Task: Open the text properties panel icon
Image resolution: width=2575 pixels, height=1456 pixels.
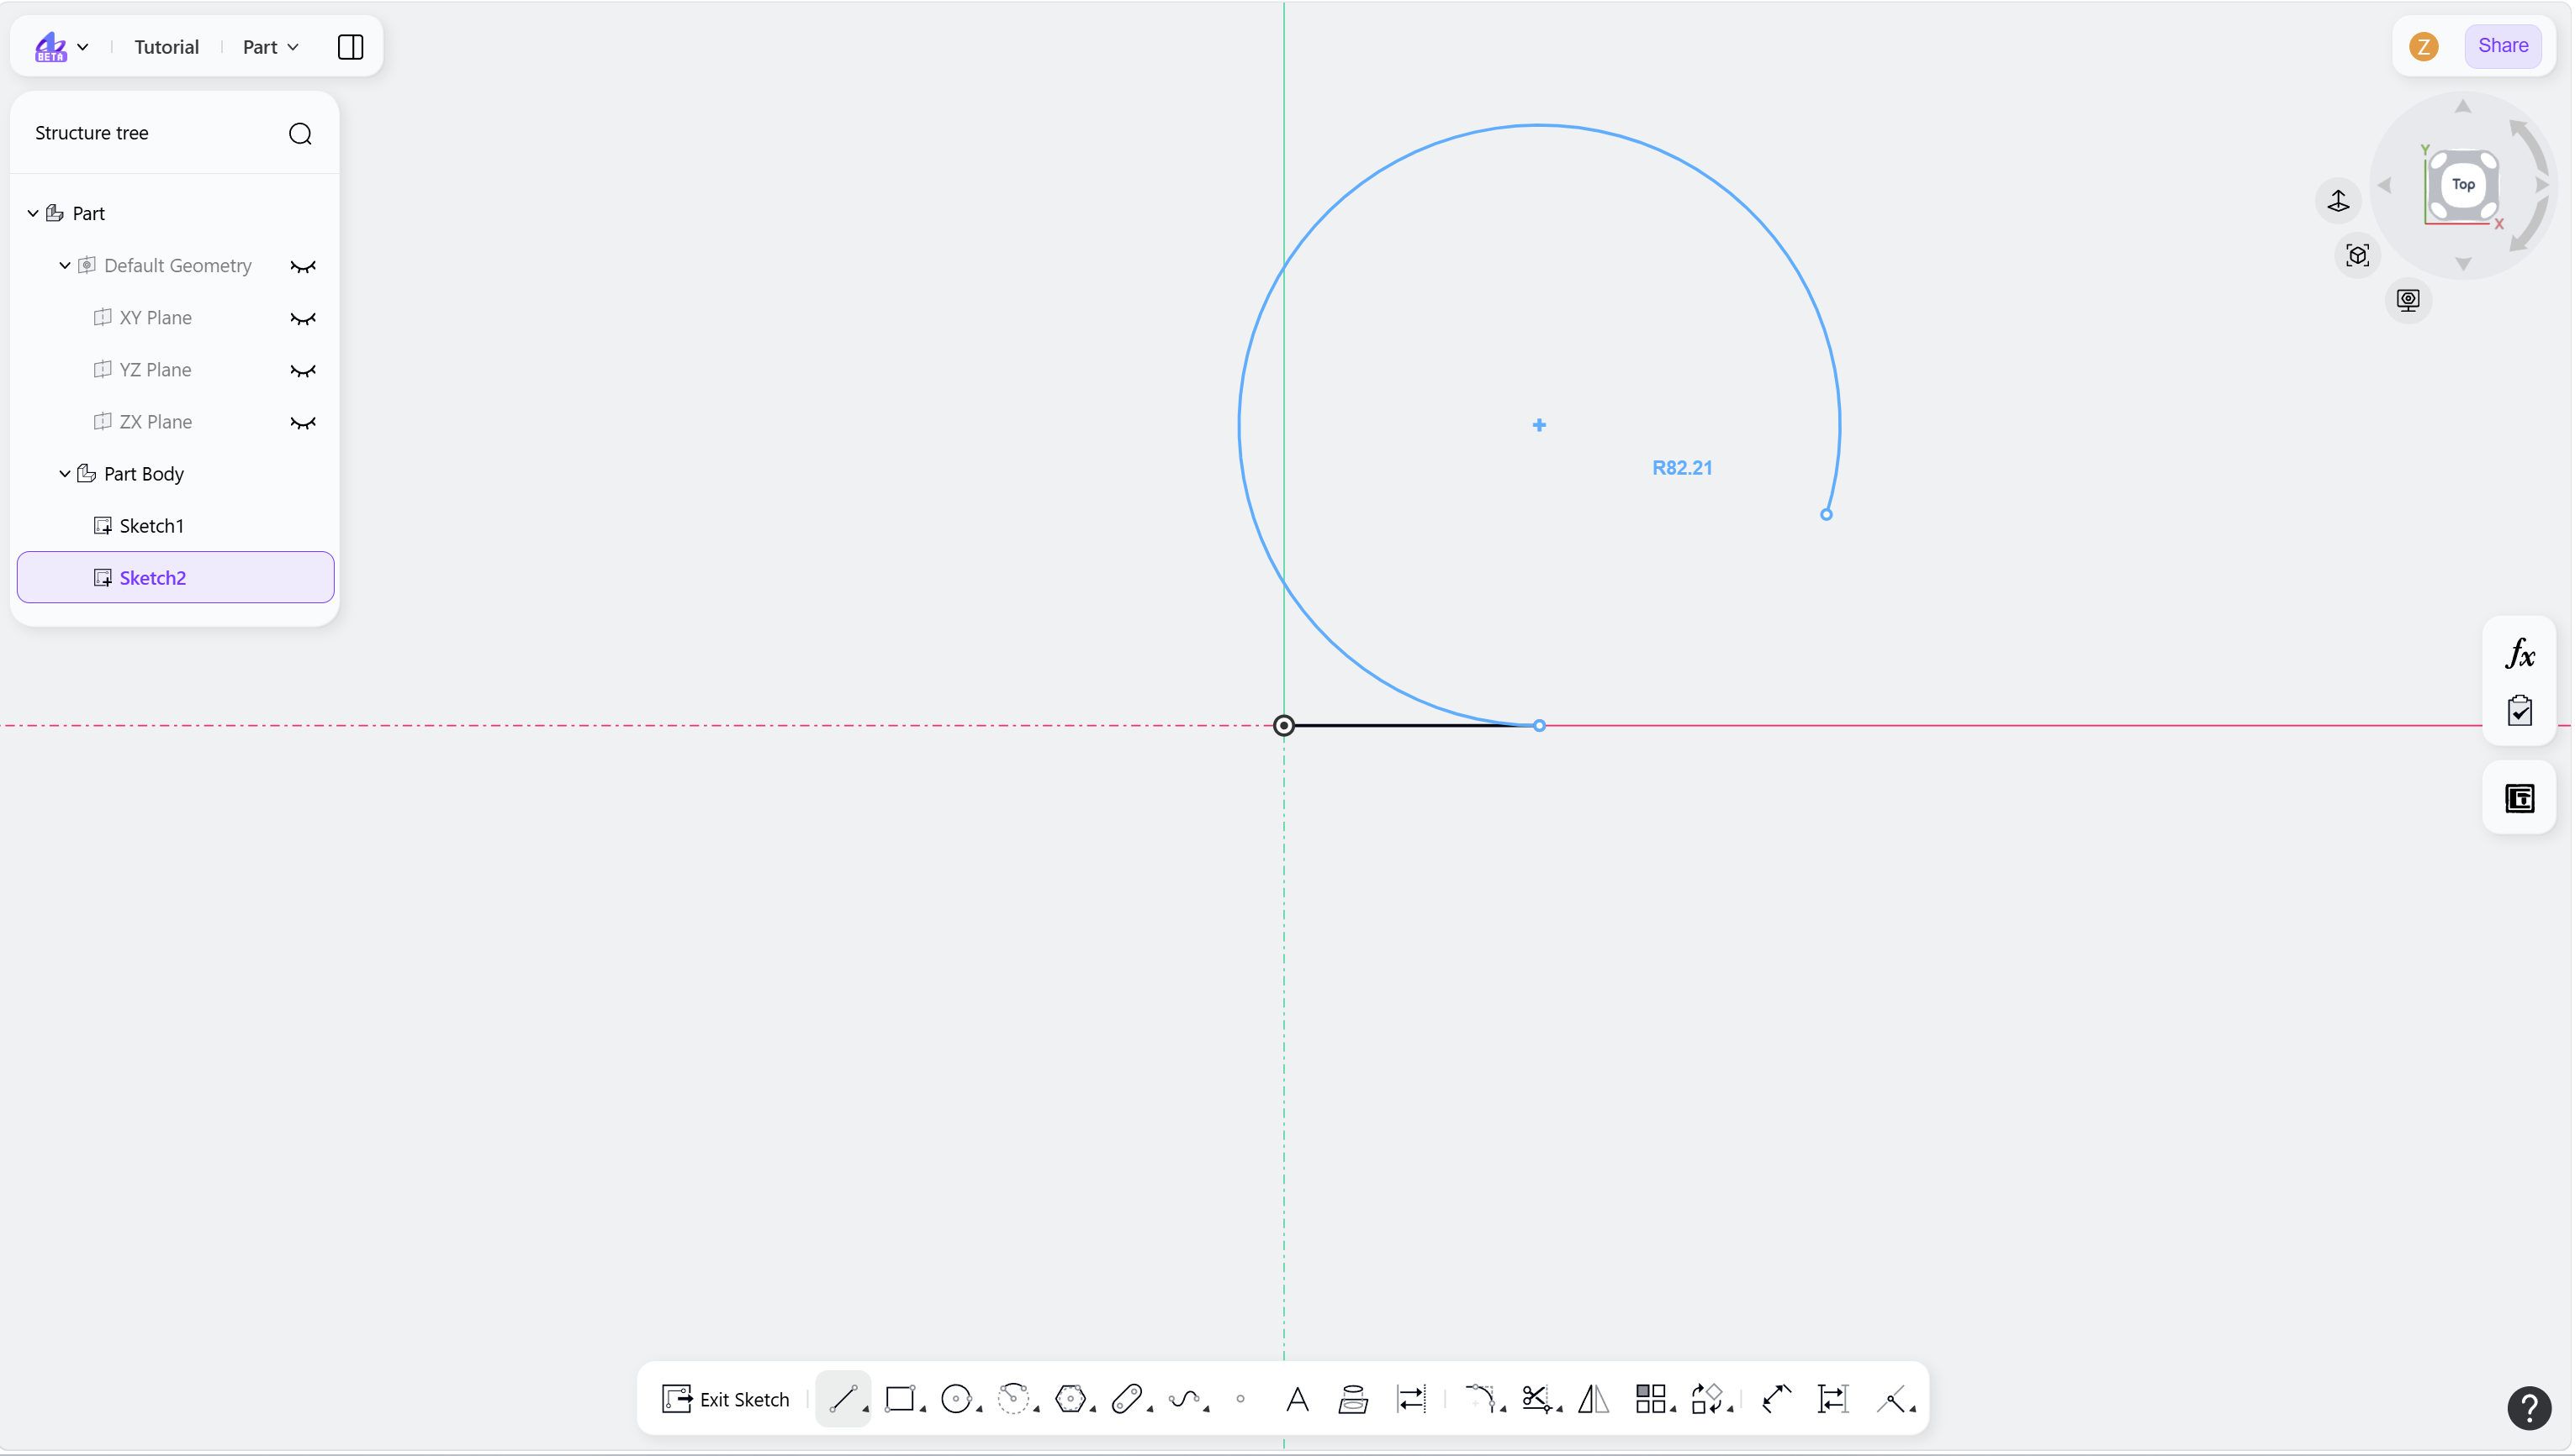Action: [2519, 798]
